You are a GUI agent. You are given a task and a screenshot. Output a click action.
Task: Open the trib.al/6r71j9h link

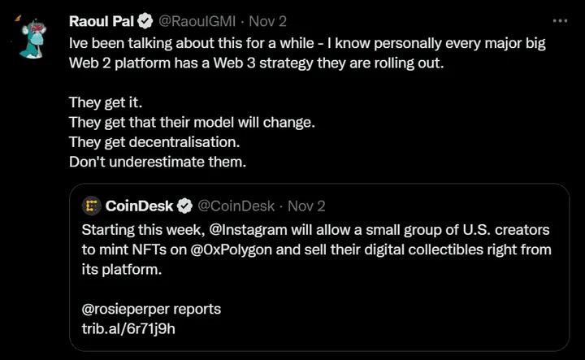[129, 329]
